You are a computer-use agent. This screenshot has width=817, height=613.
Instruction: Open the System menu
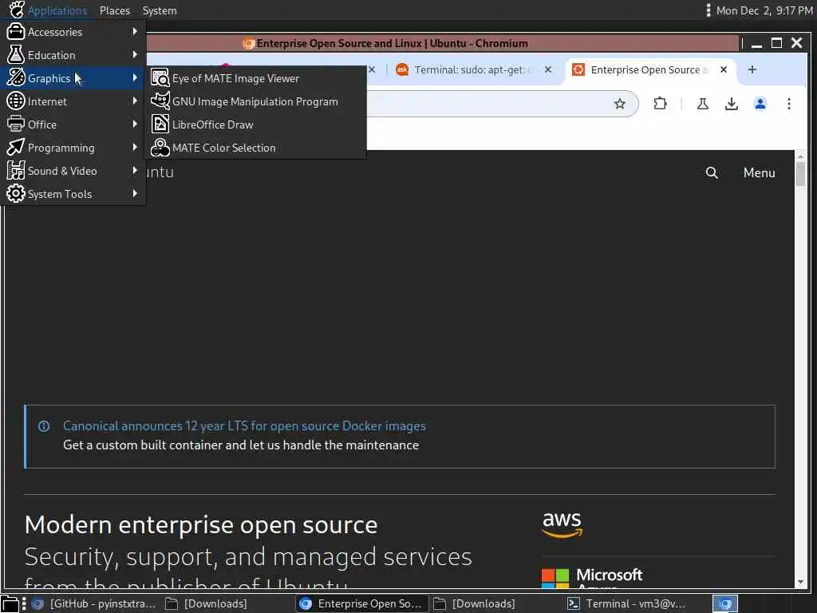160,10
